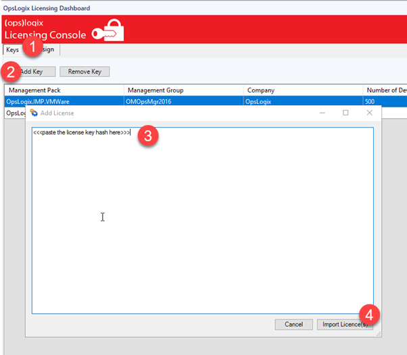This screenshot has height=355, width=407.
Task: Minimize the Add License dialog
Action: tap(322, 113)
